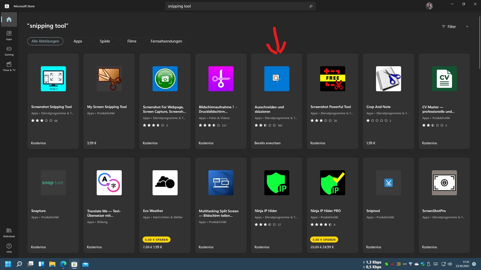This screenshot has height=270, width=481.
Task: Click the 3,99 € price
Action: [91, 143]
